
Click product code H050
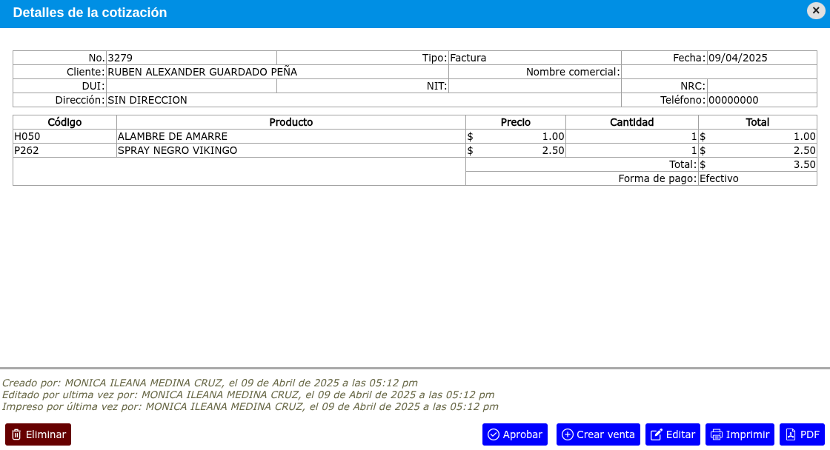(x=27, y=136)
